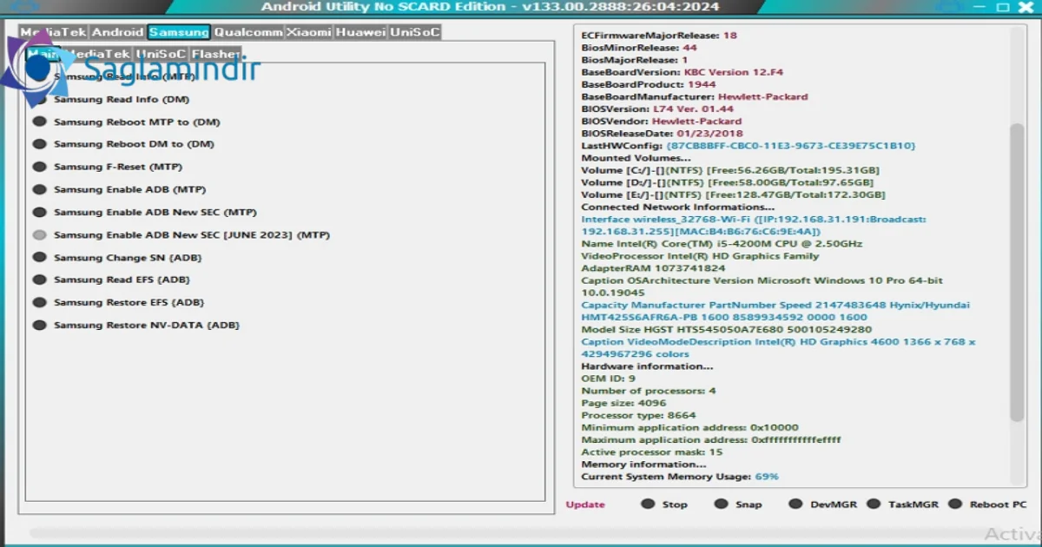This screenshot has width=1042, height=547.
Task: Open the Flasher sub-tab
Action: point(215,54)
